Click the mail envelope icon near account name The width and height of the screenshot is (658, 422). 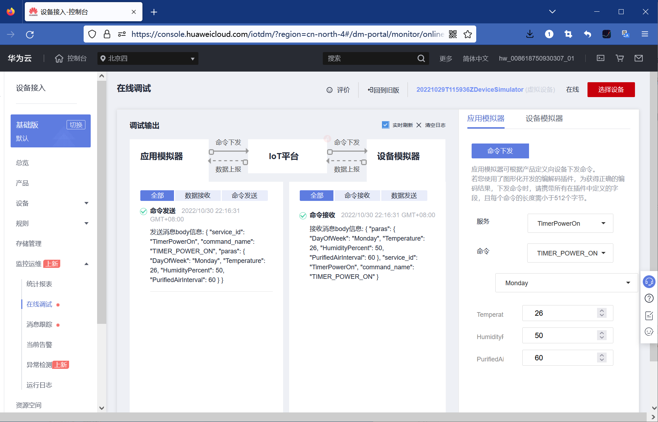click(x=639, y=58)
